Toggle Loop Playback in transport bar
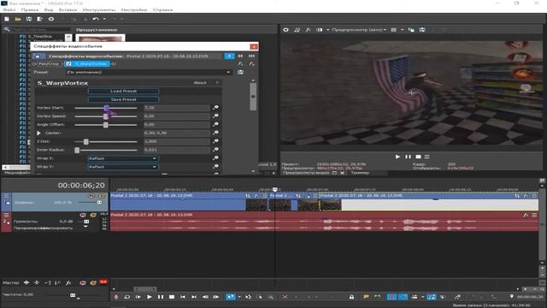Image resolution: width=547 pixels, height=308 pixels. click(127, 297)
